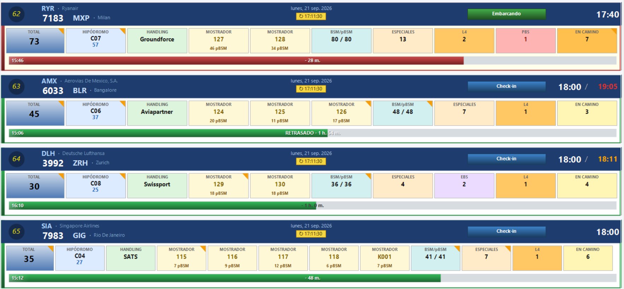Select MOSTRADOR 129 with 18 pBSM

(219, 186)
